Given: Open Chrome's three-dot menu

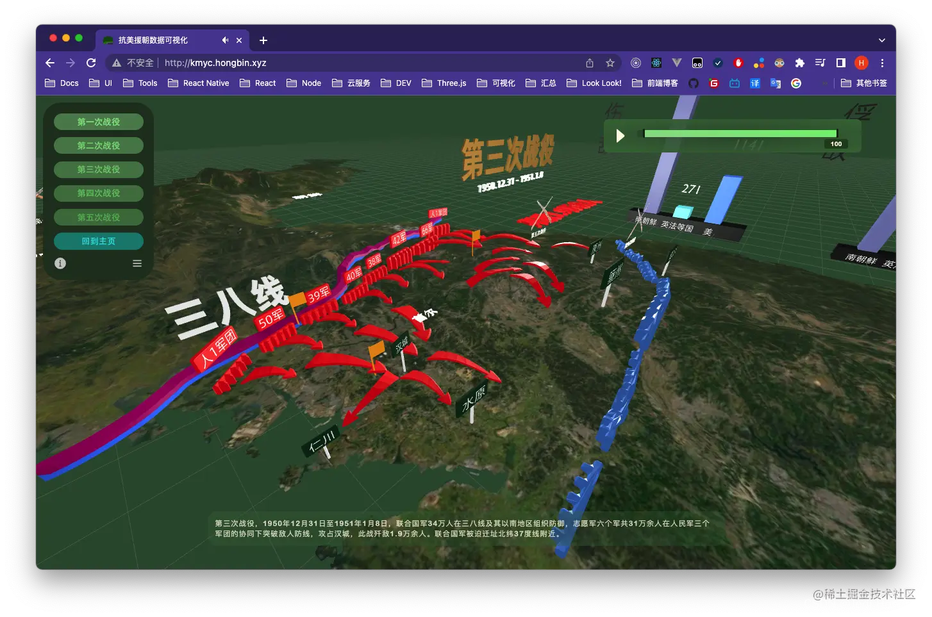Looking at the screenshot, I should point(882,63).
